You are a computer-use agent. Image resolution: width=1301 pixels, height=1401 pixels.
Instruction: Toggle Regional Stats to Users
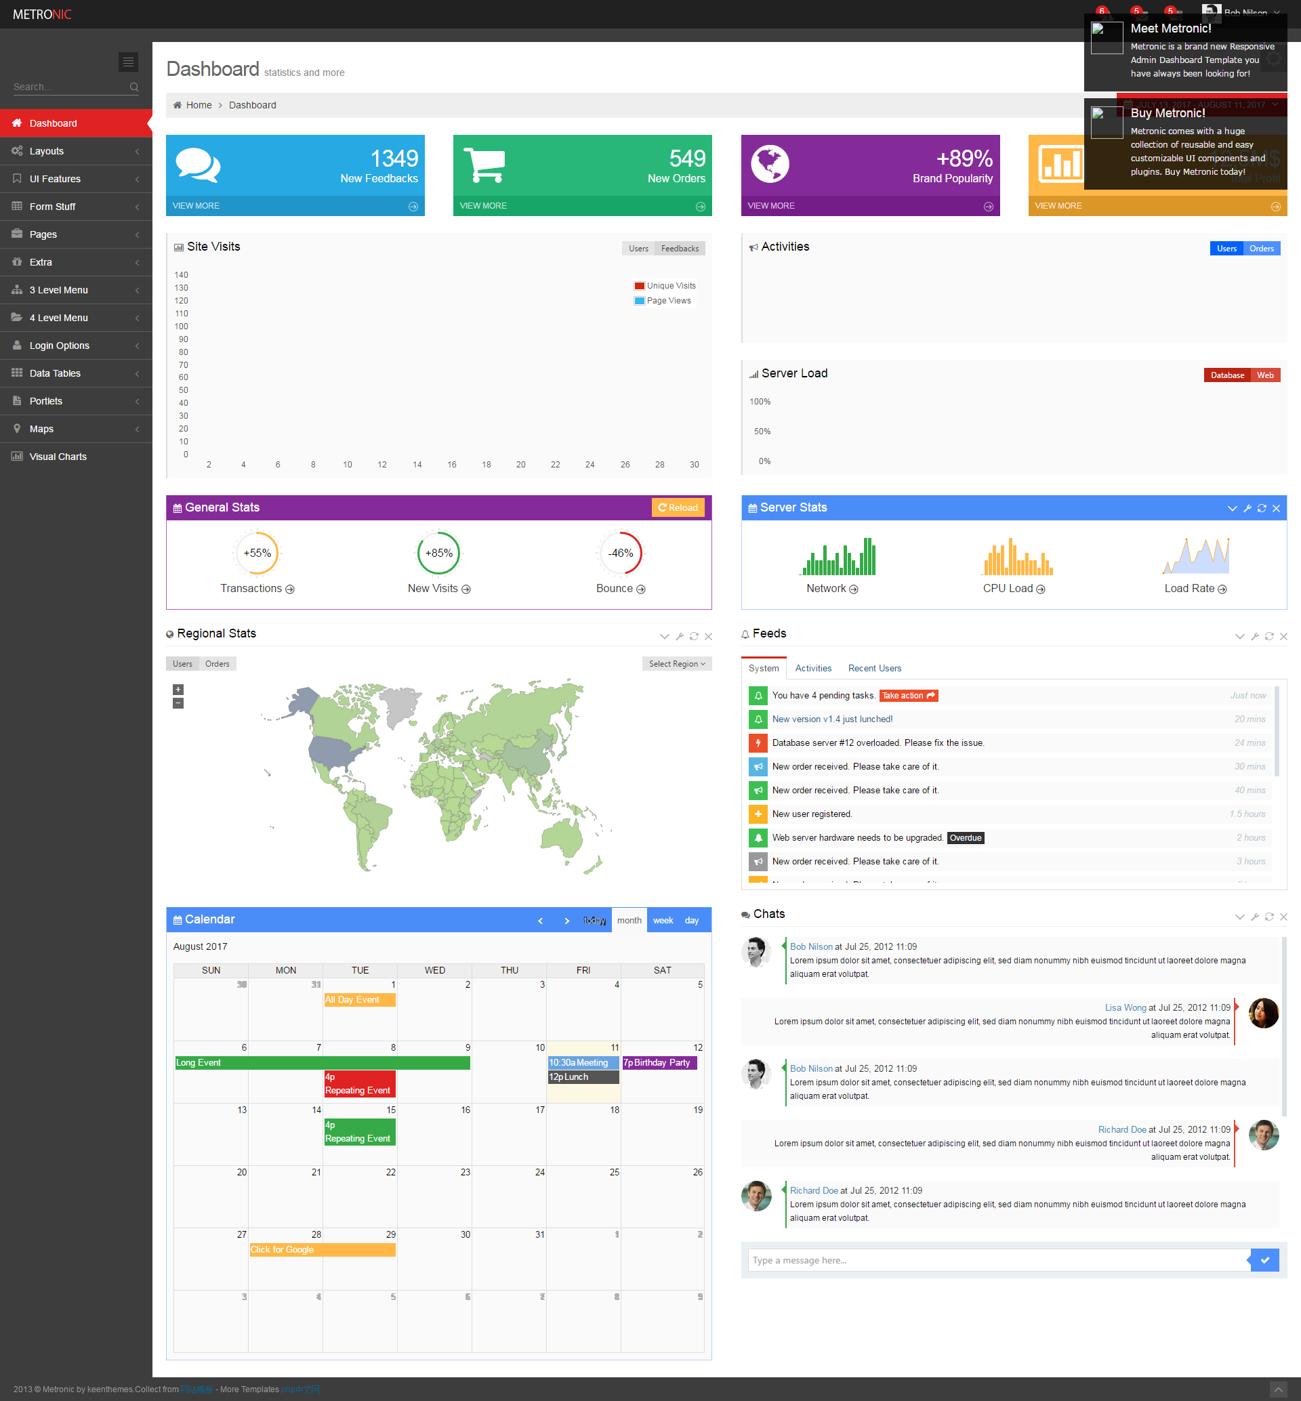(x=182, y=664)
